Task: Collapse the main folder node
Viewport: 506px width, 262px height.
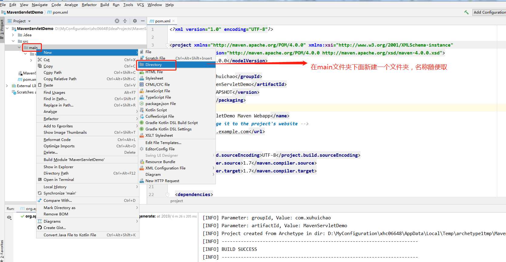Action: [19, 47]
